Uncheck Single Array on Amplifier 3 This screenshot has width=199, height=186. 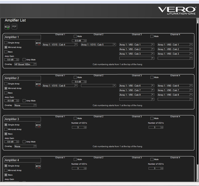6,125
